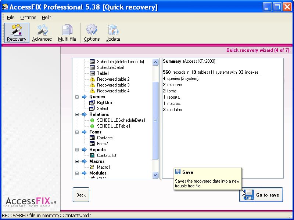294x220 pixels.
Task: Click green dot of SCHEDULETable1 relation
Action: click(x=92, y=126)
